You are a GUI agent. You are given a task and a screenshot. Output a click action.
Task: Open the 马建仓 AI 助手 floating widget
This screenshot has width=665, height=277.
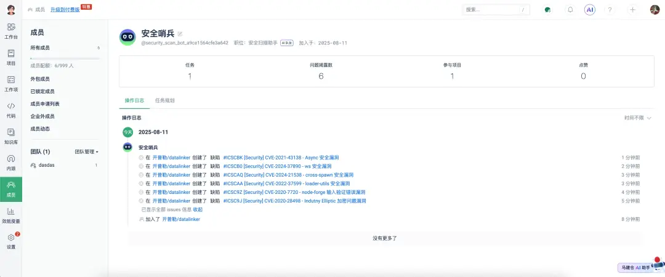point(641,267)
